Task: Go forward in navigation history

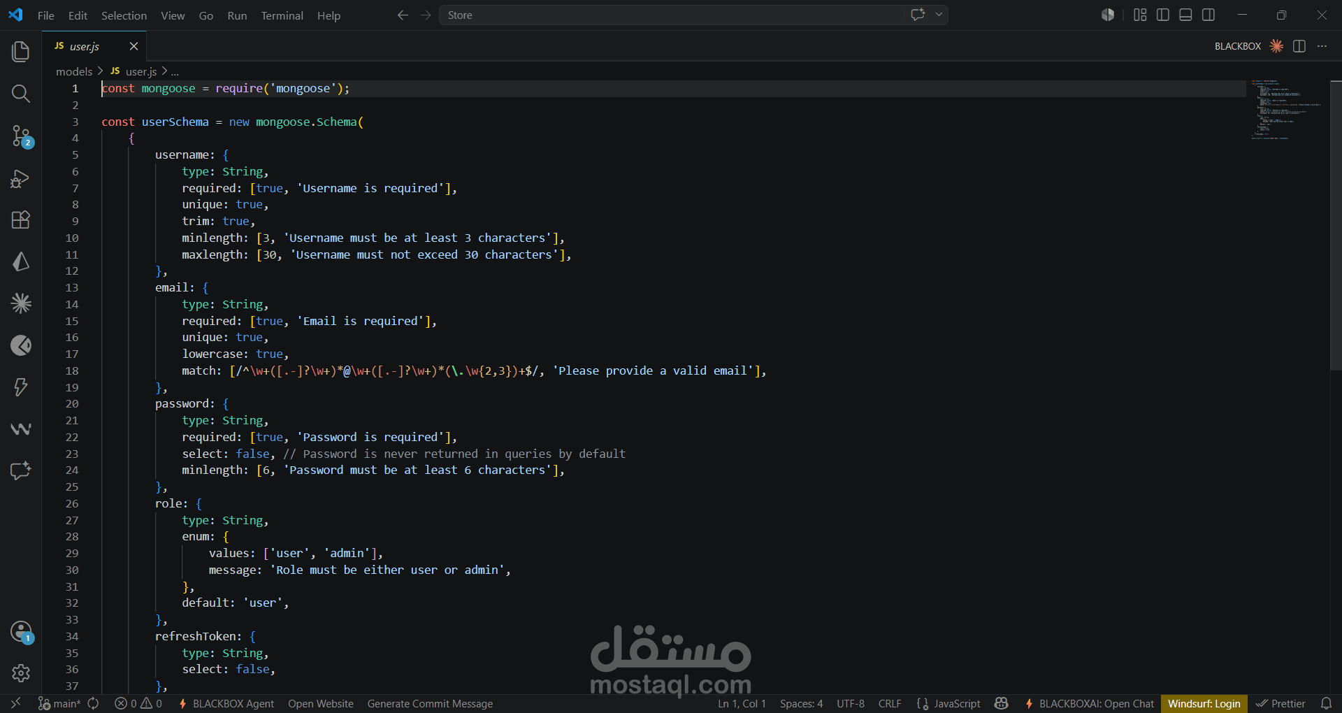Action: [x=426, y=15]
